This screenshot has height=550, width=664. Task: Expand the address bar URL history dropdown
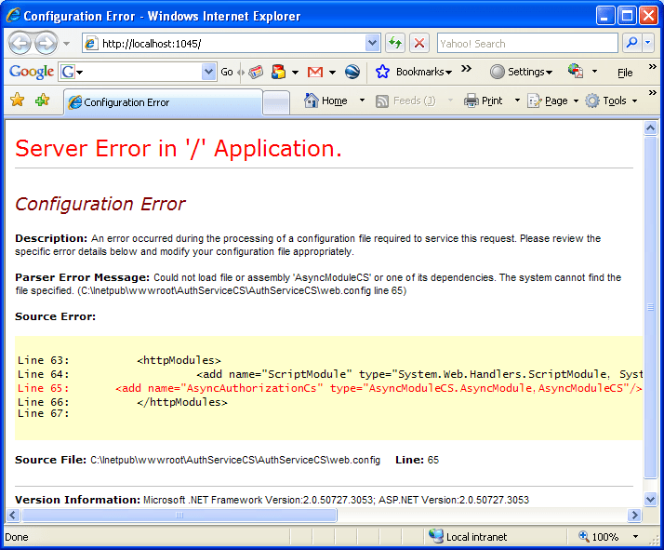point(372,43)
